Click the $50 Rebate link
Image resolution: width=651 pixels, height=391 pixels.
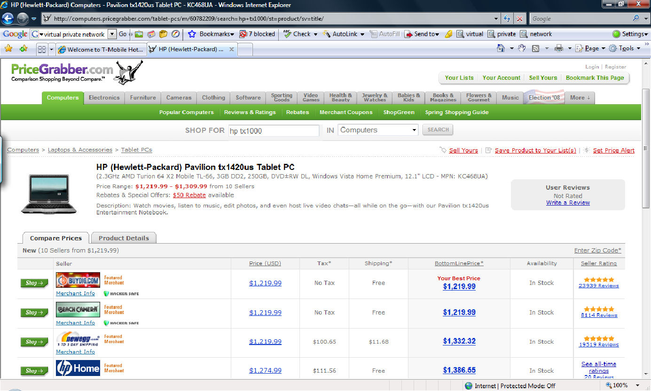click(x=189, y=195)
